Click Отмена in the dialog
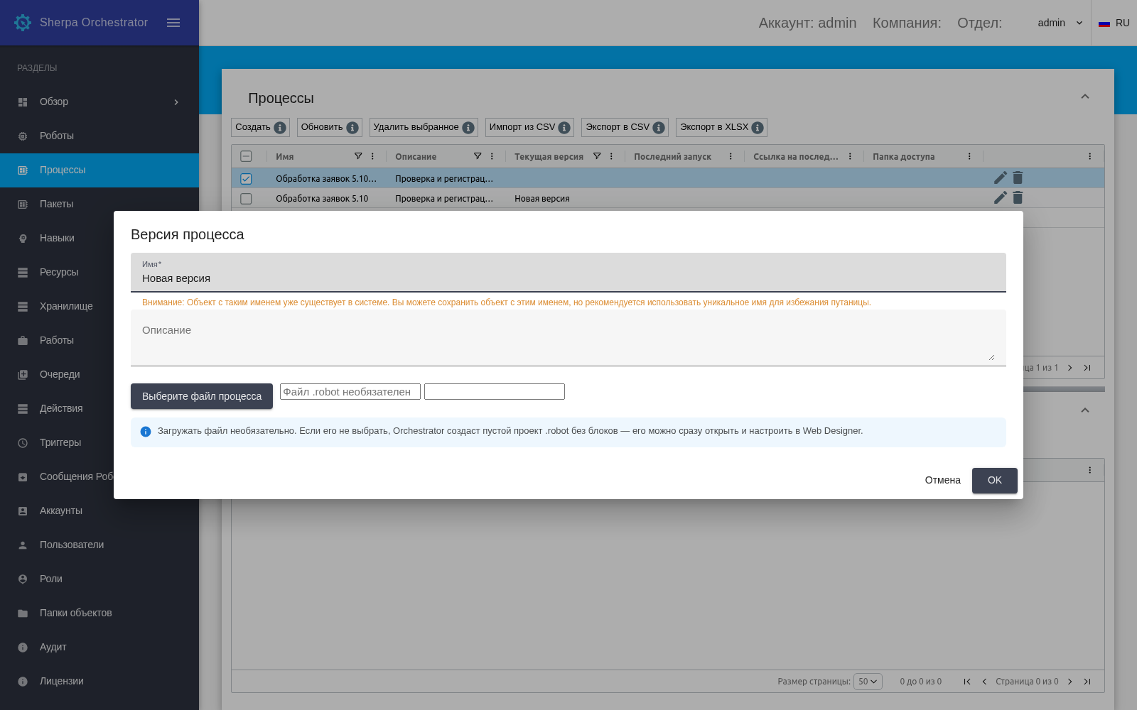The height and width of the screenshot is (710, 1137). 943,481
